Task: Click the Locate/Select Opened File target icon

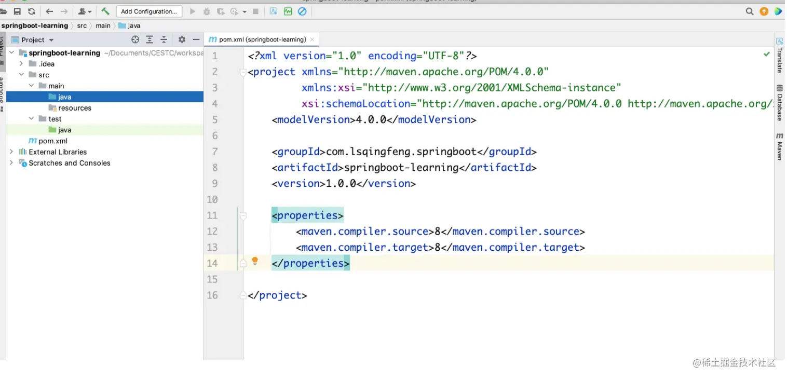Action: 135,39
